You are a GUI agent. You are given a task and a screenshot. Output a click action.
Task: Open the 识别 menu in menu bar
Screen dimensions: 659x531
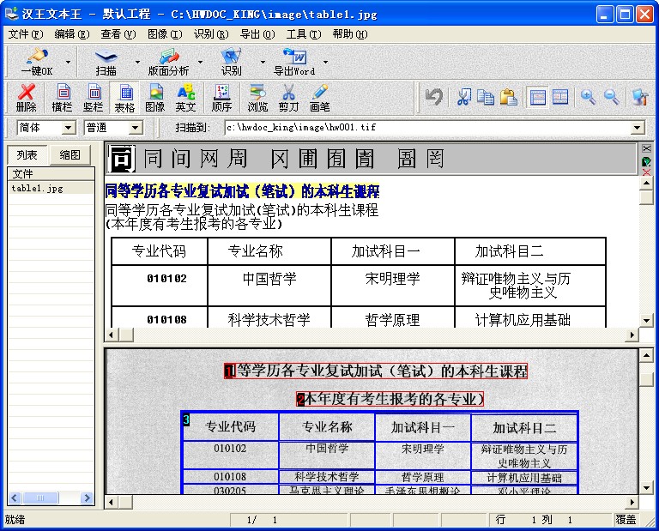click(210, 34)
